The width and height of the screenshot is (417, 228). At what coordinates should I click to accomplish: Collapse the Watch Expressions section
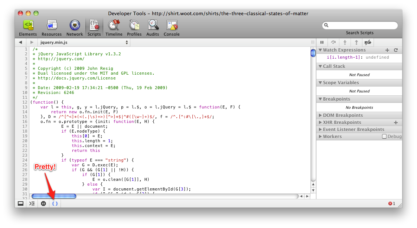point(320,50)
